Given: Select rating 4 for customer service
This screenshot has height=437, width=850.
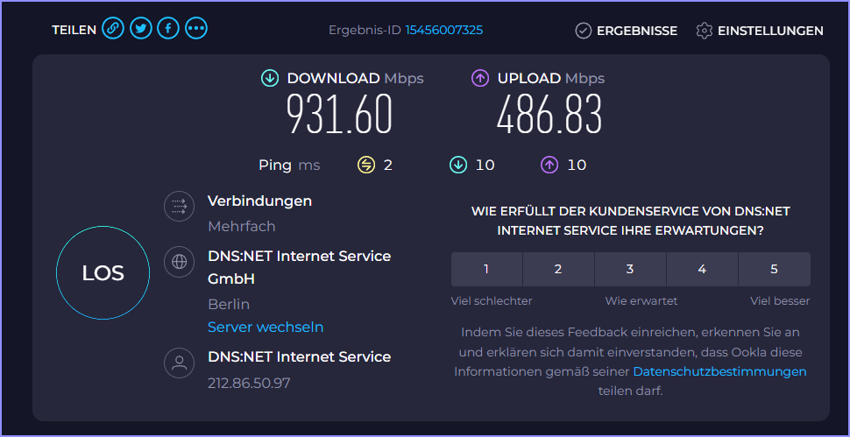Looking at the screenshot, I should (x=702, y=269).
